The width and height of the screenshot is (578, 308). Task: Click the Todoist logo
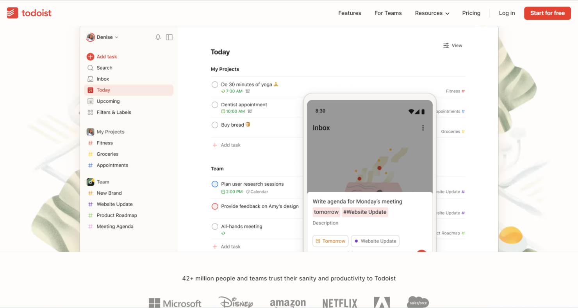pyautogui.click(x=29, y=13)
